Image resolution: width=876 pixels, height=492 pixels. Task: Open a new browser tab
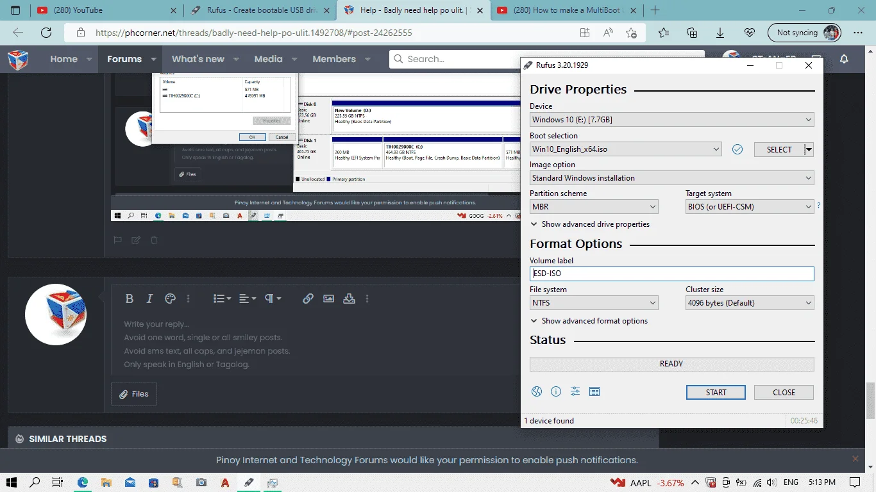[655, 10]
